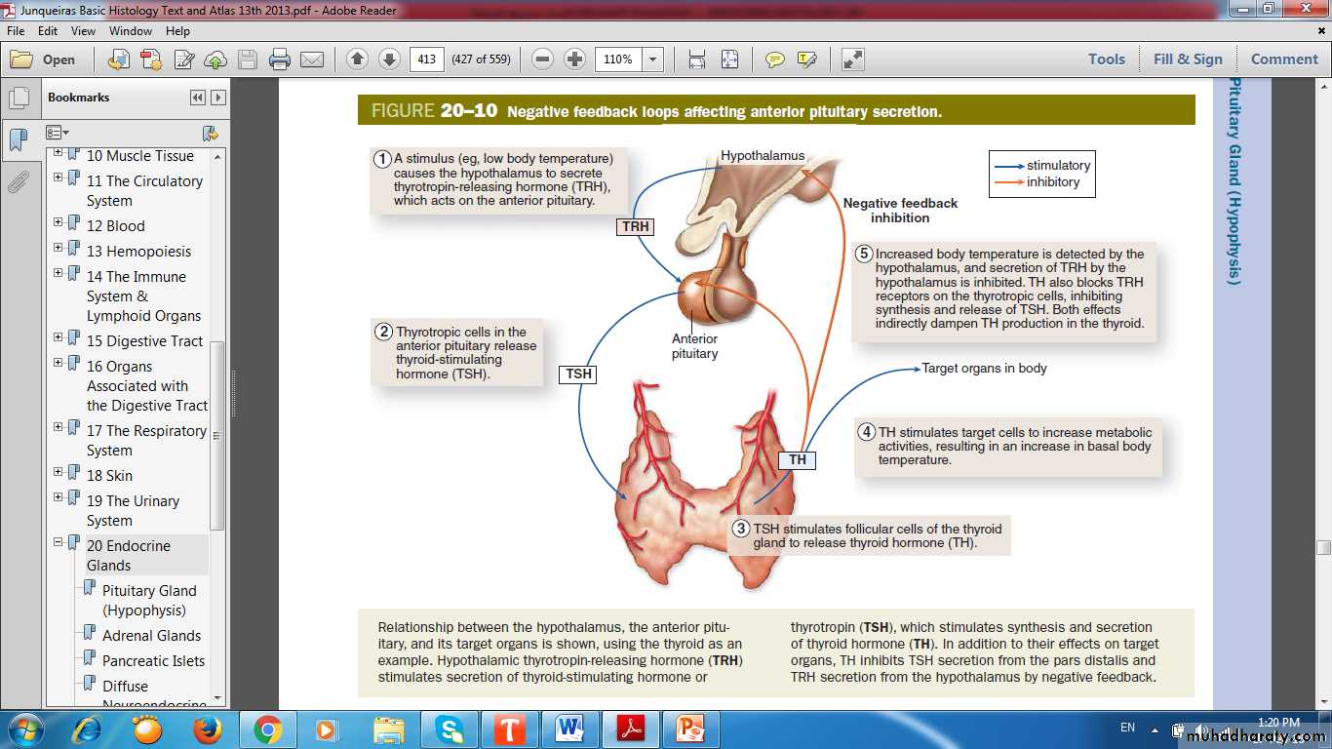Add a sticky note comment
The height and width of the screenshot is (749, 1332).
tap(775, 59)
